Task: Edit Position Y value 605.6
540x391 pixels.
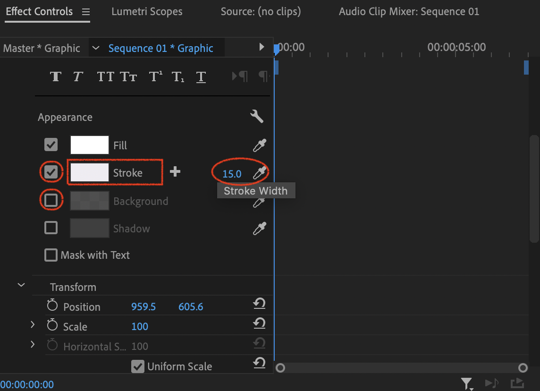Action: (x=191, y=306)
